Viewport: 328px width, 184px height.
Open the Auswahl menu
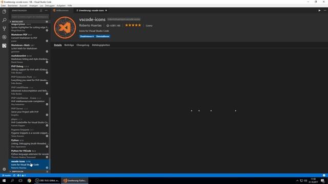[24, 6]
